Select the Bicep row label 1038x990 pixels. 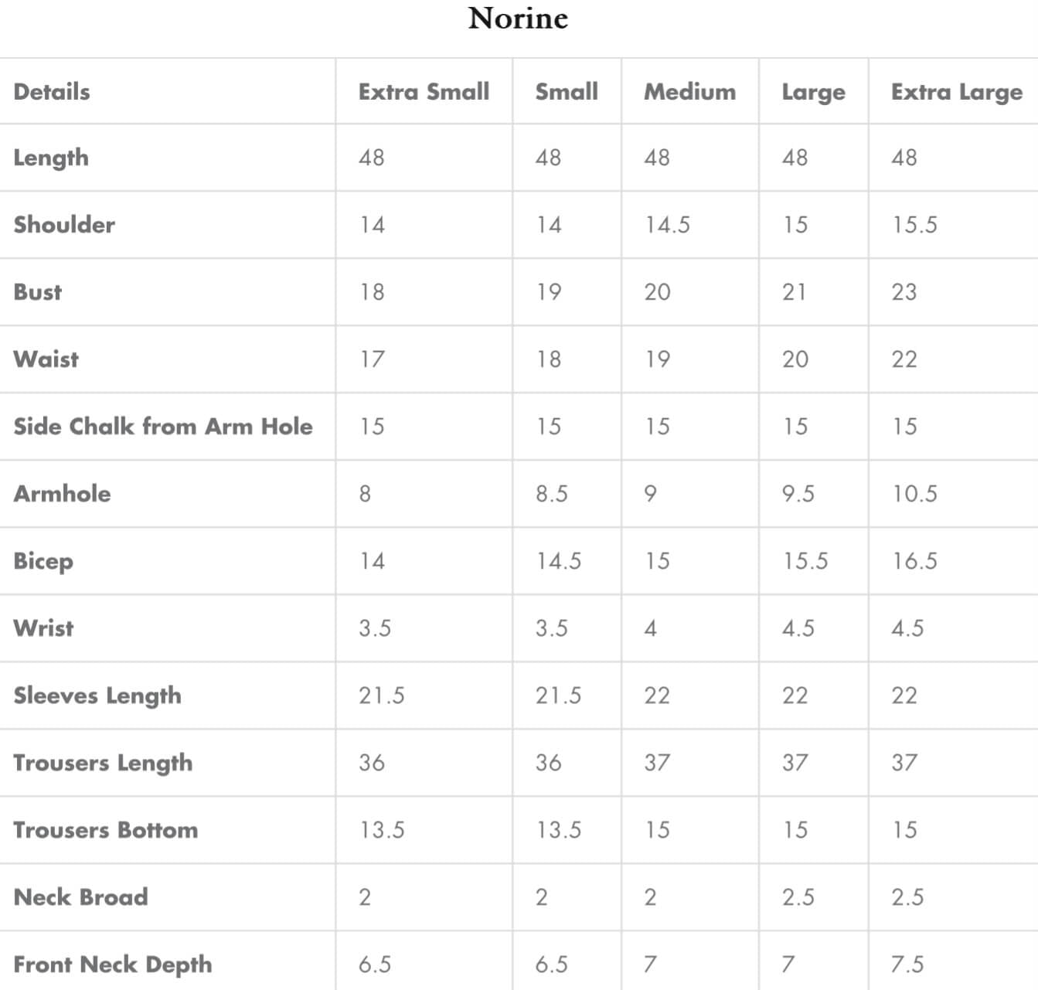[43, 561]
